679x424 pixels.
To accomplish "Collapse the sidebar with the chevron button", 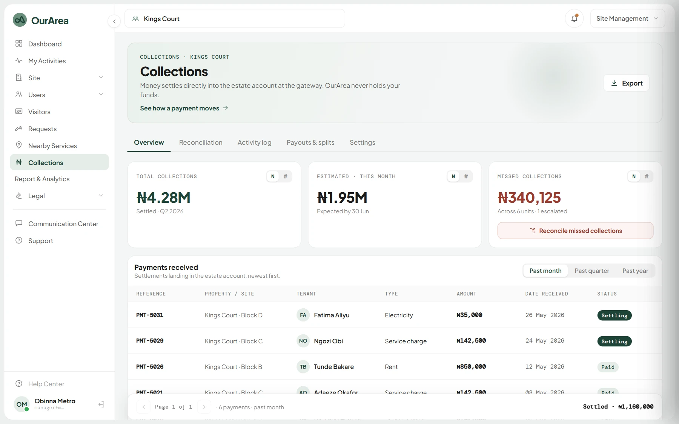I will click(x=114, y=21).
